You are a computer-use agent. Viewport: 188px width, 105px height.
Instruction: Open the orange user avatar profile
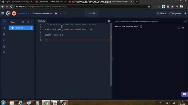click(14, 13)
